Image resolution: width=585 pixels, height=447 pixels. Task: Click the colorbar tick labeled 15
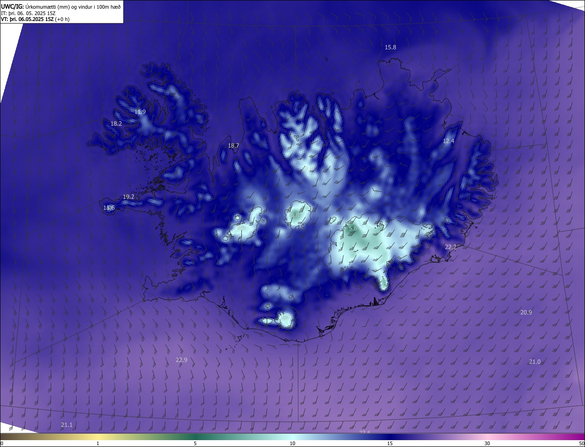390,443
